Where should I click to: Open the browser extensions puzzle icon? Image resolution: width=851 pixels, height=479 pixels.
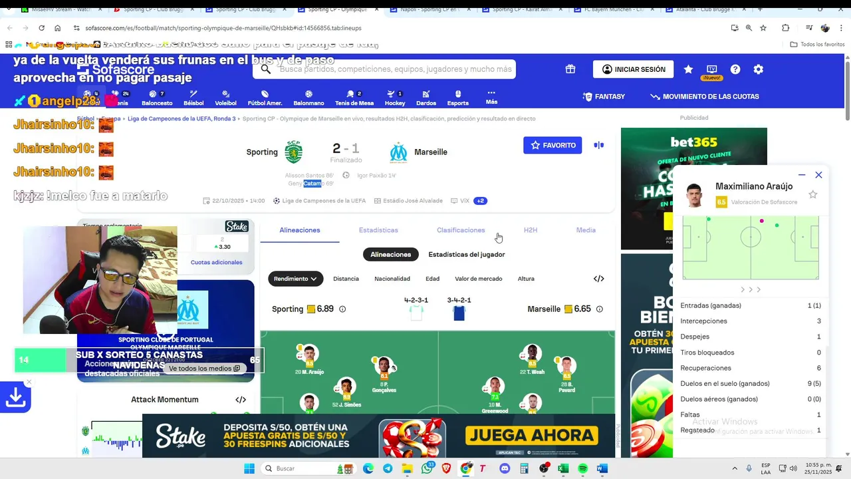click(x=786, y=28)
